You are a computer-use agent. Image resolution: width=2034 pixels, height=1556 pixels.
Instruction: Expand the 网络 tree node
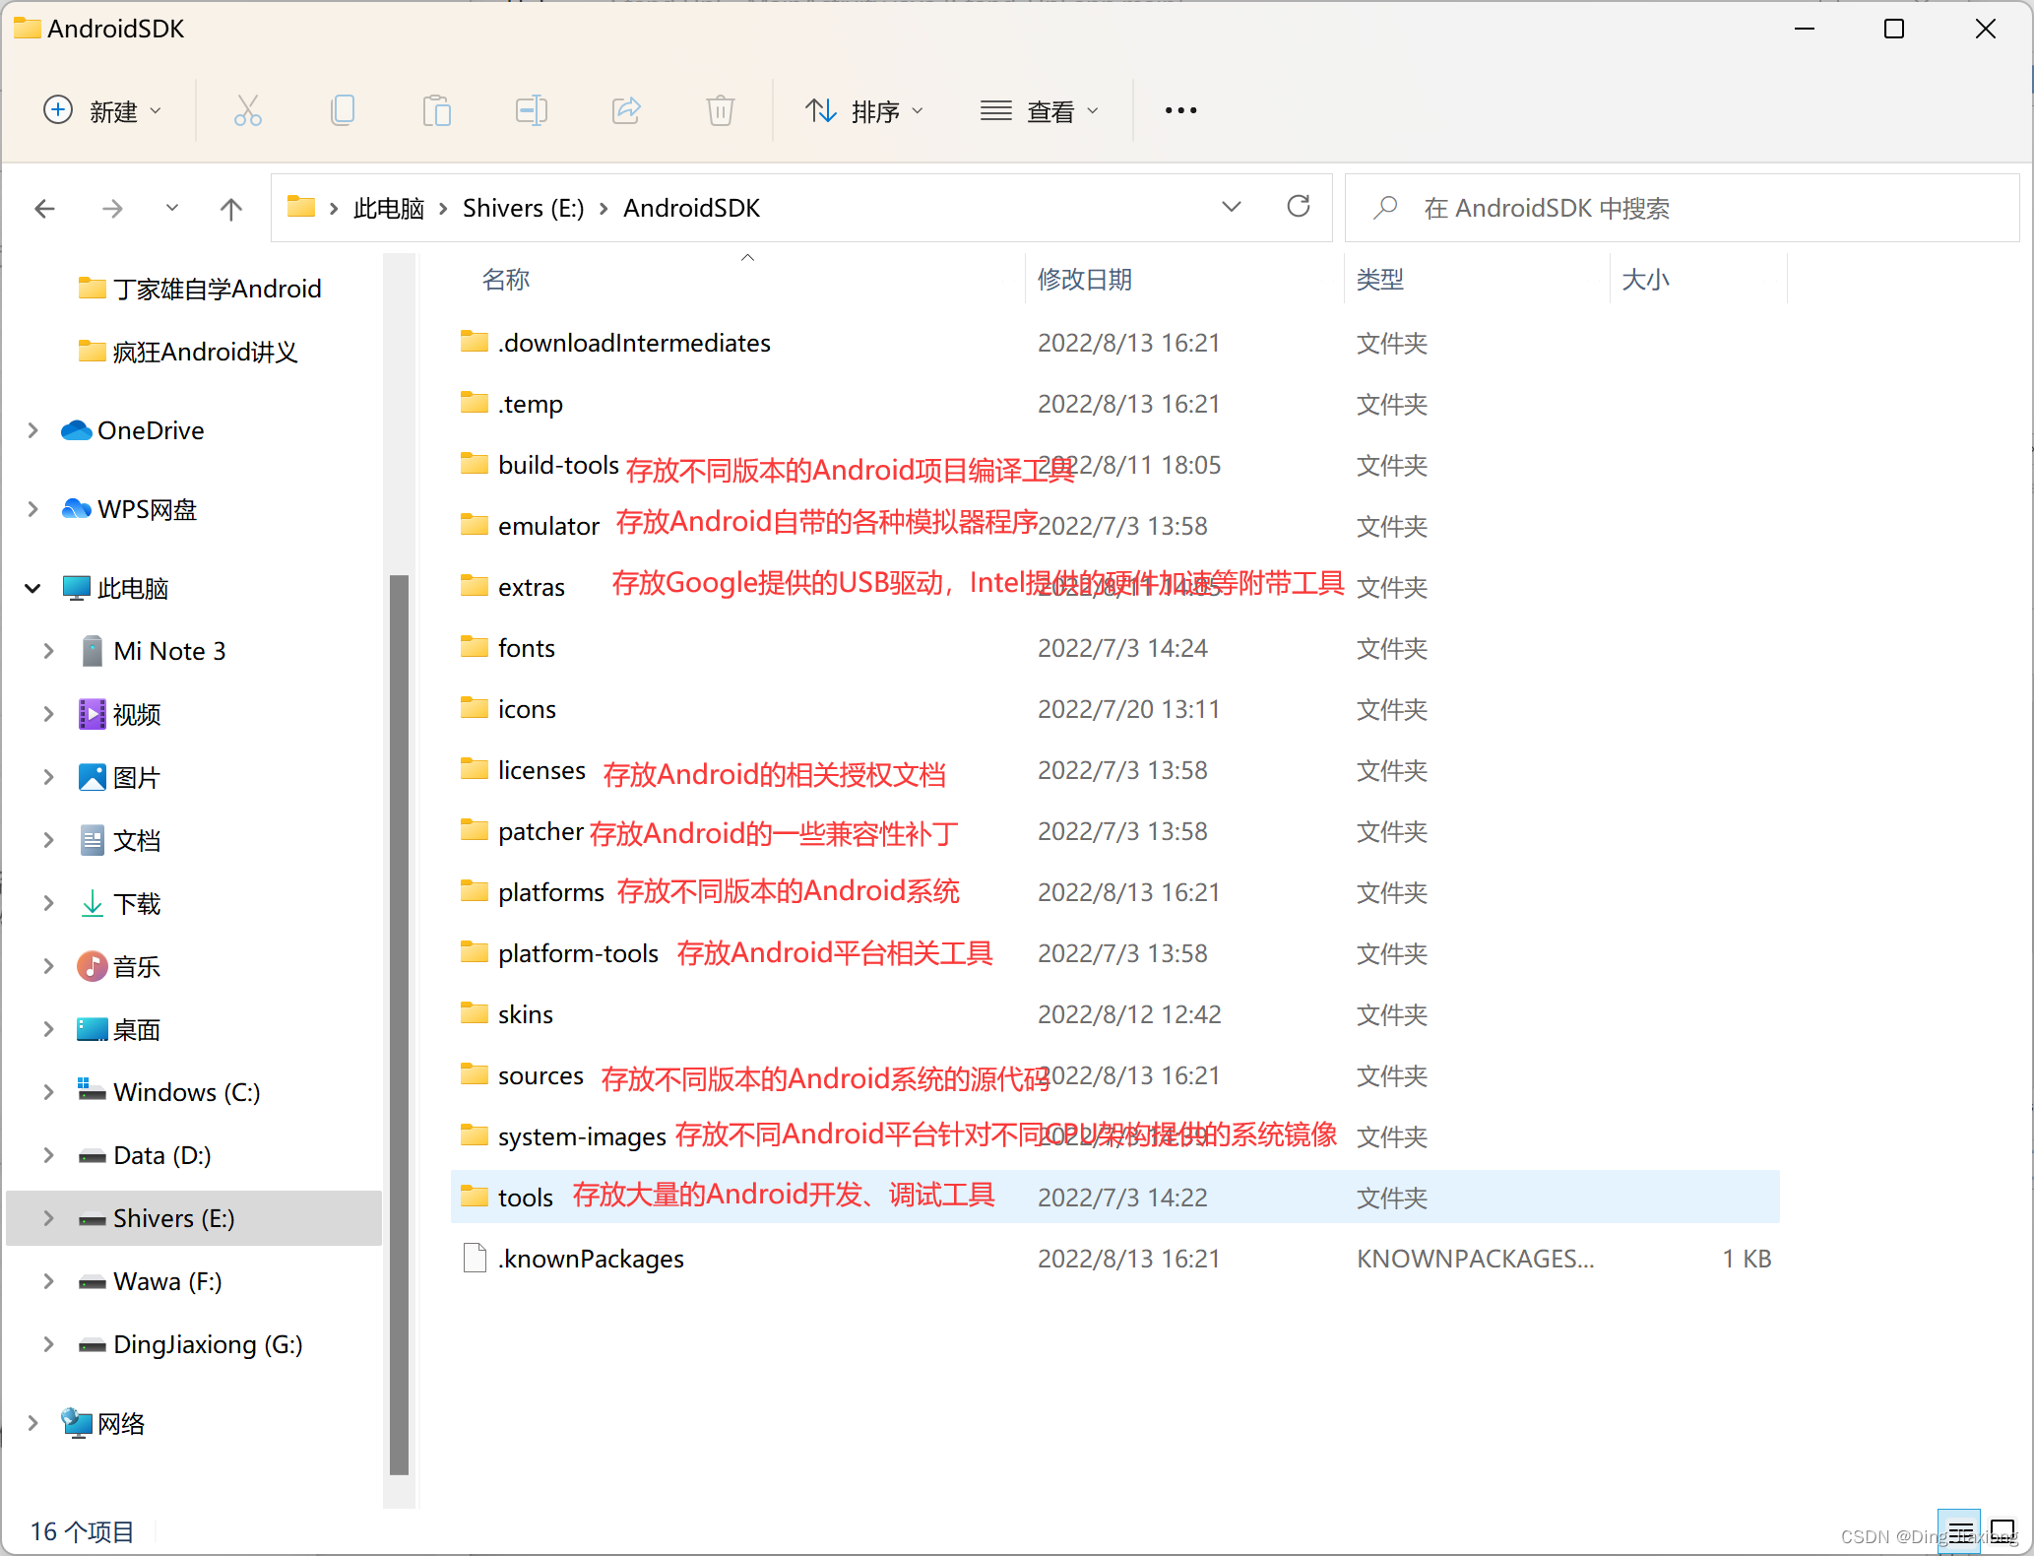(x=32, y=1423)
